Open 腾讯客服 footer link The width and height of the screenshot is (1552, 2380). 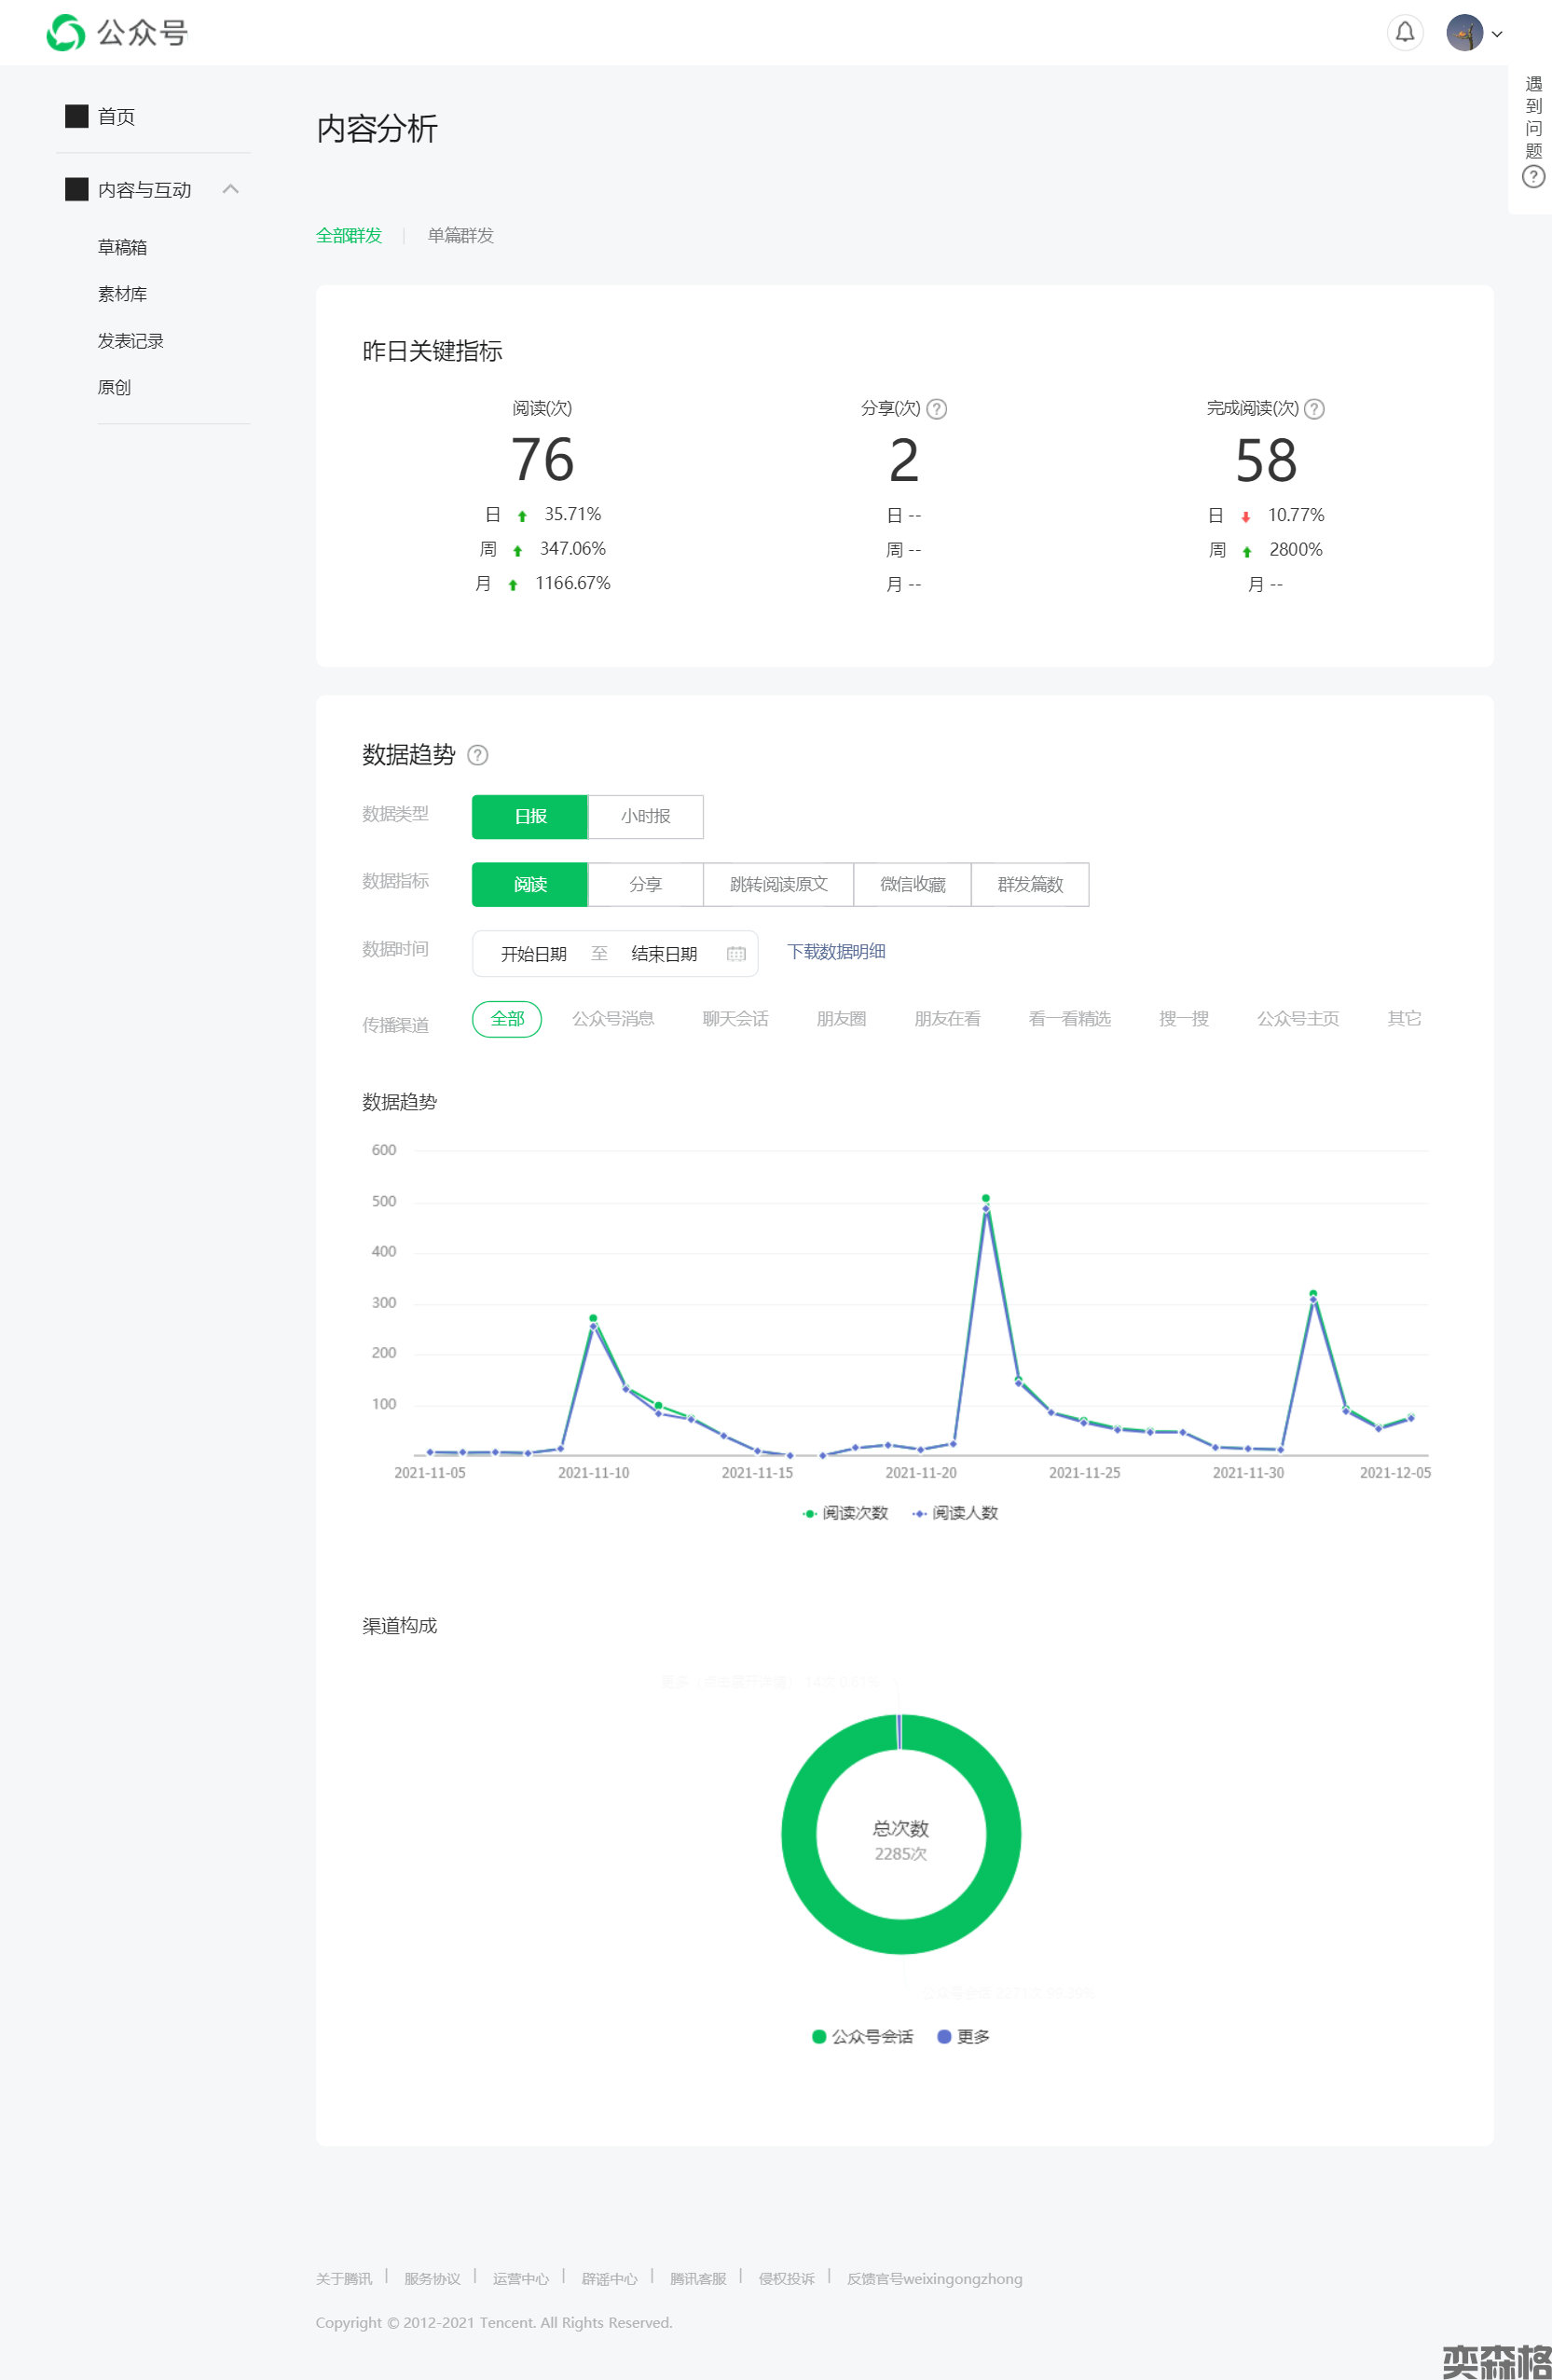[x=697, y=2279]
